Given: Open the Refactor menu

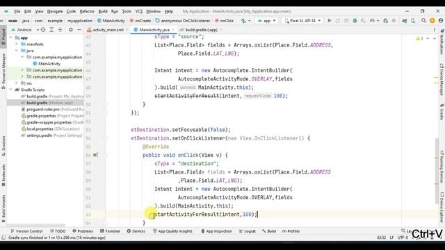Looking at the screenshot, I should click(87, 11).
